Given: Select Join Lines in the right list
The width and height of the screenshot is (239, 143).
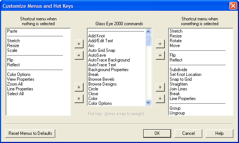Looking at the screenshot, I should click(x=179, y=89).
